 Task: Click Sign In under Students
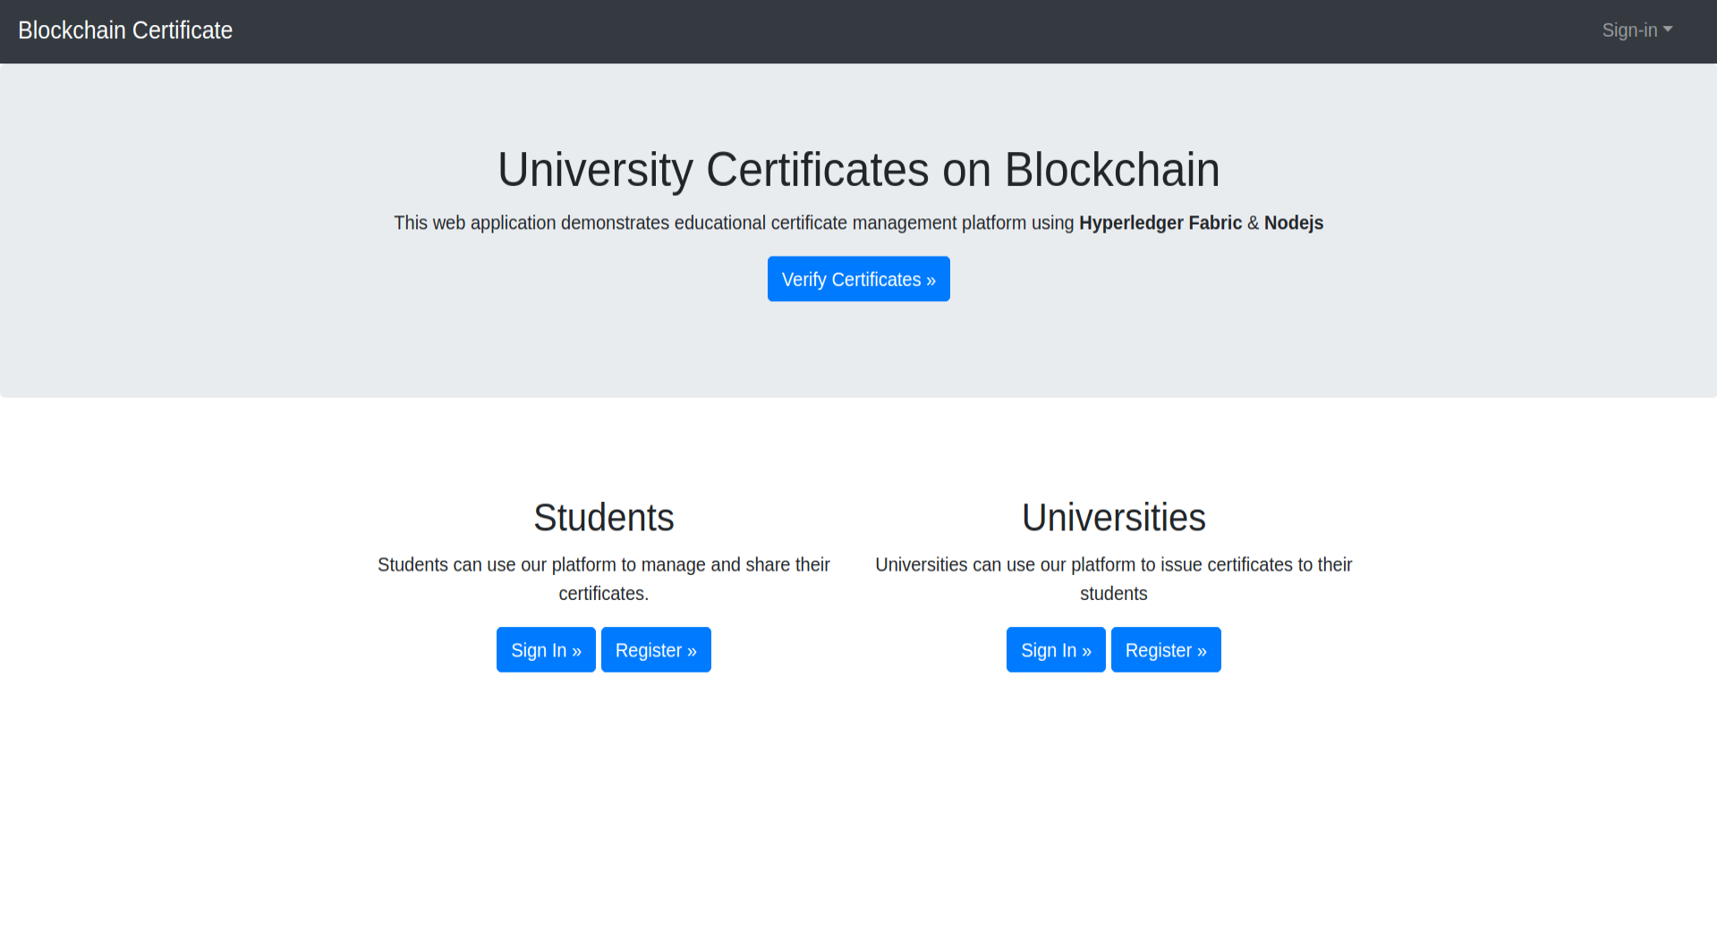546,650
